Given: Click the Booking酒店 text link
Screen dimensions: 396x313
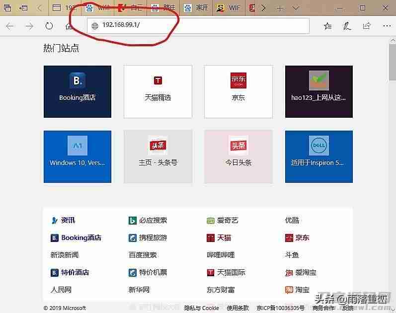Looking at the screenshot, I should tap(81, 237).
